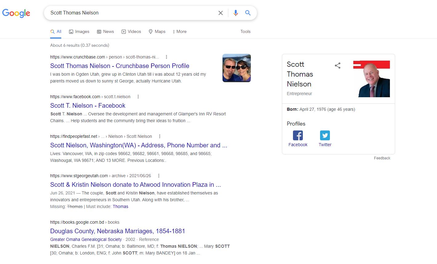Open options menu for the Facebook result
Screen dimensions: 437x264
coord(138,97)
